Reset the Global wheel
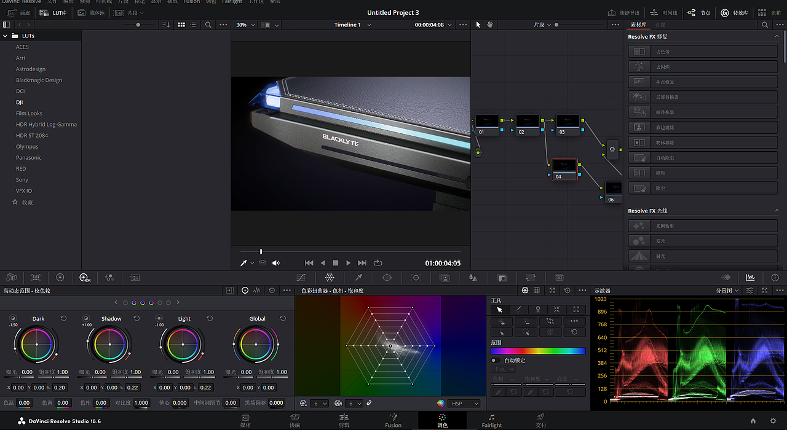Image resolution: width=787 pixels, height=430 pixels. pos(283,318)
